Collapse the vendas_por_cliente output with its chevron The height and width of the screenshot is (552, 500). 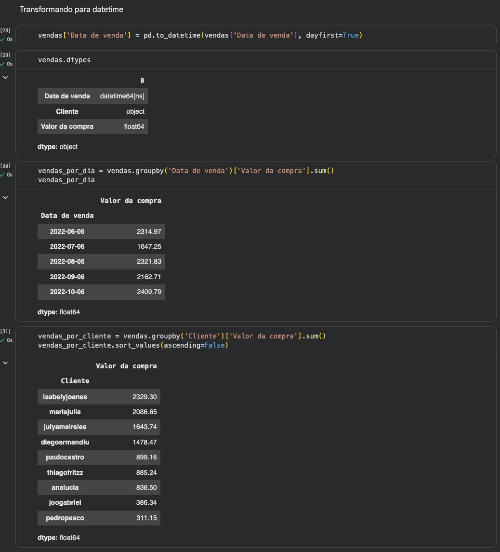(5, 363)
